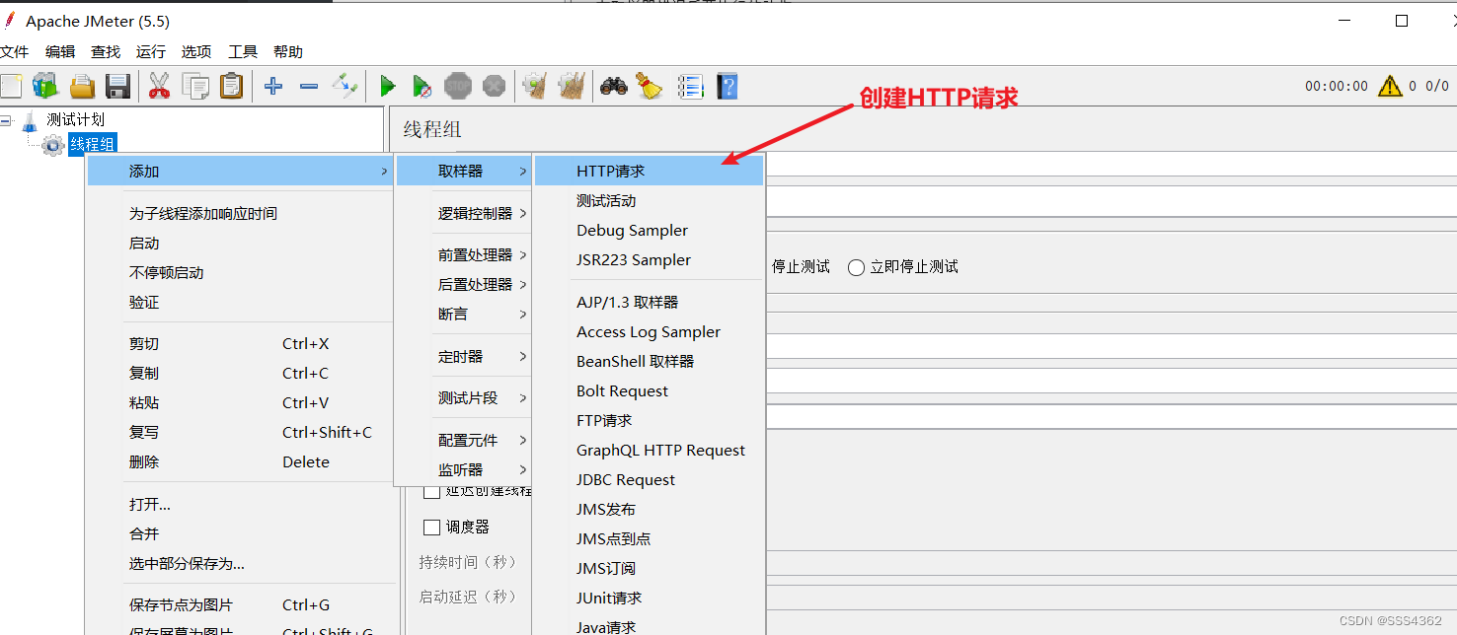Image resolution: width=1457 pixels, height=635 pixels.
Task: Select the 立即停止测试 radio button
Action: 857,267
